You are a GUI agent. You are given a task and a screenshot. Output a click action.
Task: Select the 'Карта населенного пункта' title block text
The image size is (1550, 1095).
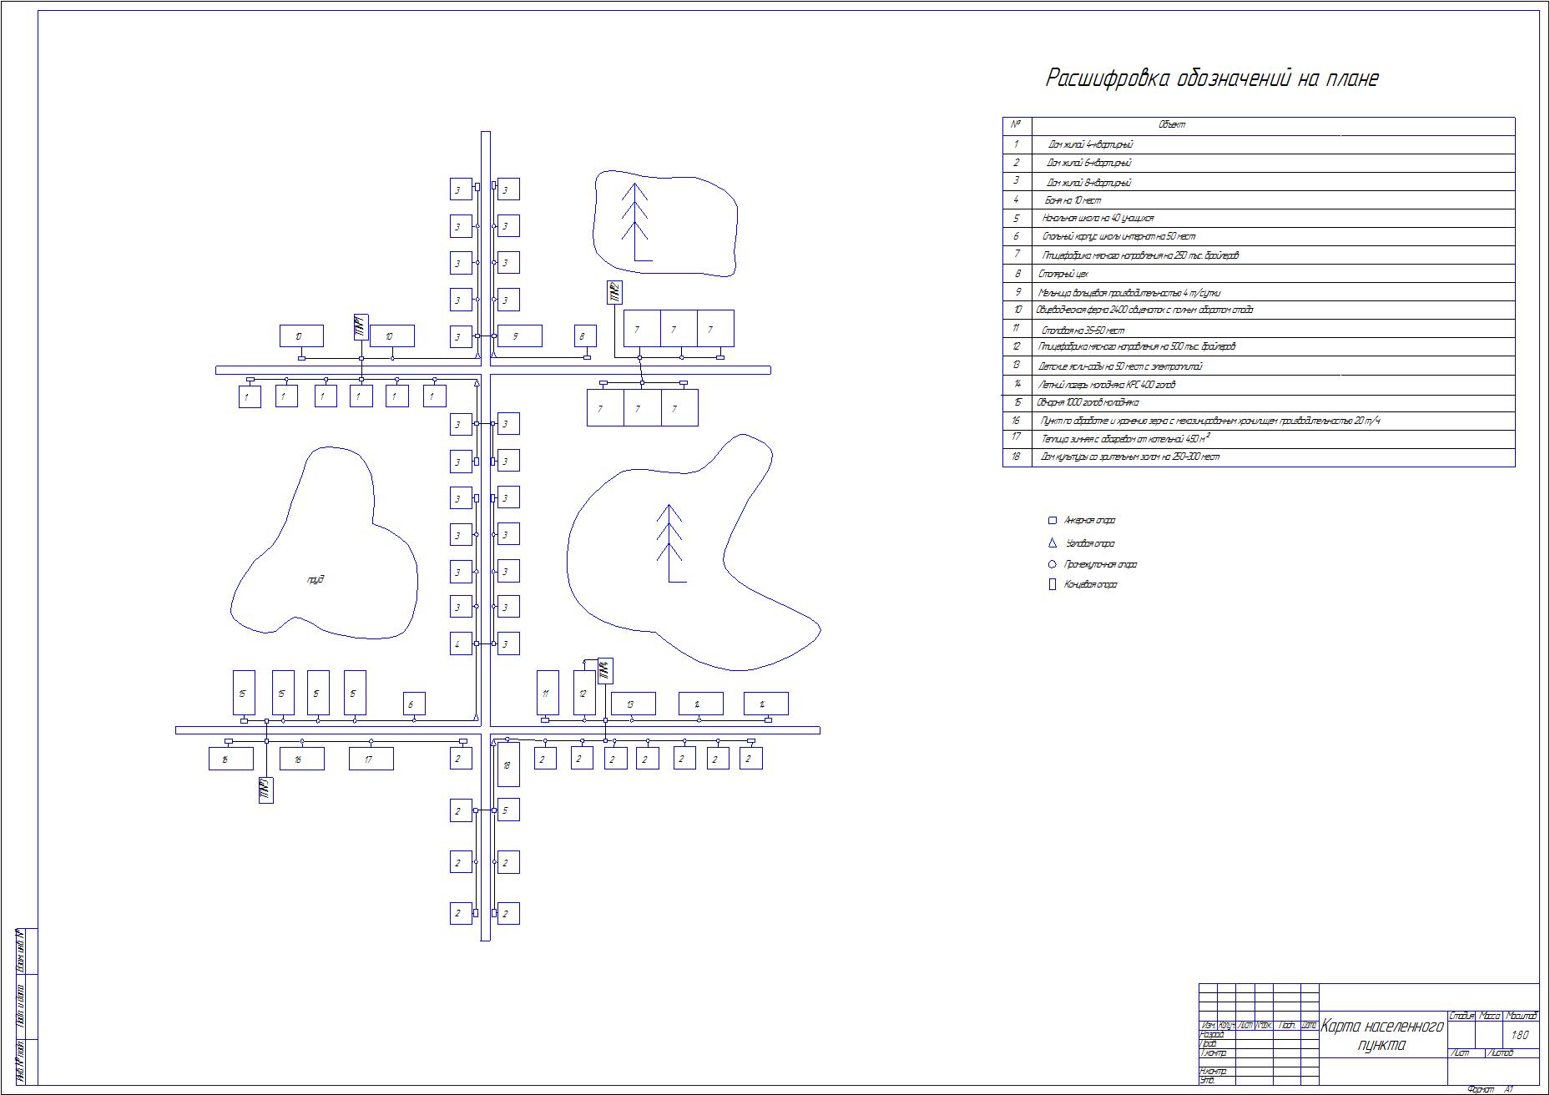pyautogui.click(x=1382, y=1036)
